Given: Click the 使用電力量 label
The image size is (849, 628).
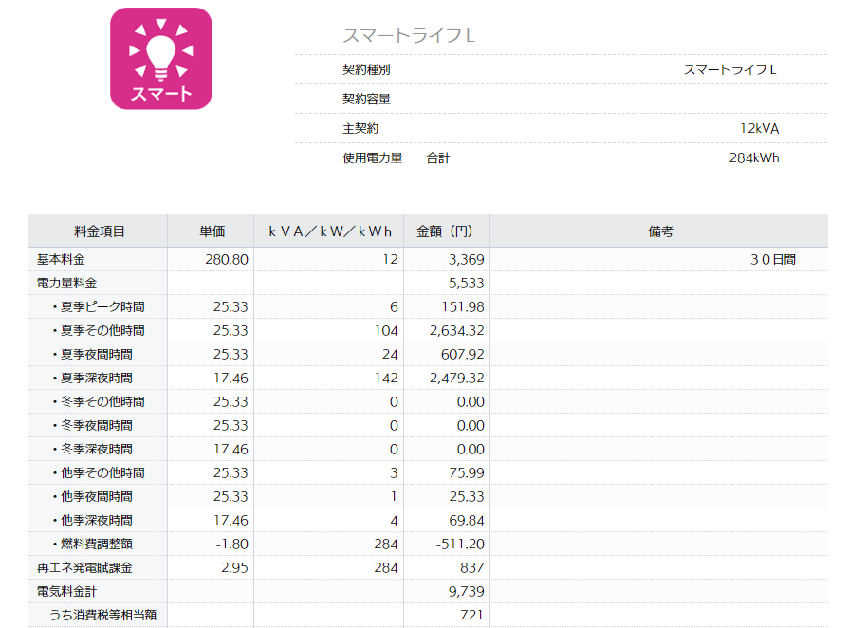Looking at the screenshot, I should (x=372, y=158).
